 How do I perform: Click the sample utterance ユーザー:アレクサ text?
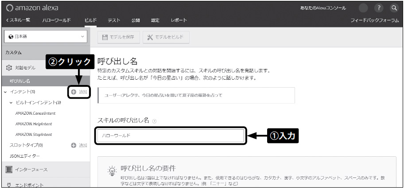click(163, 95)
